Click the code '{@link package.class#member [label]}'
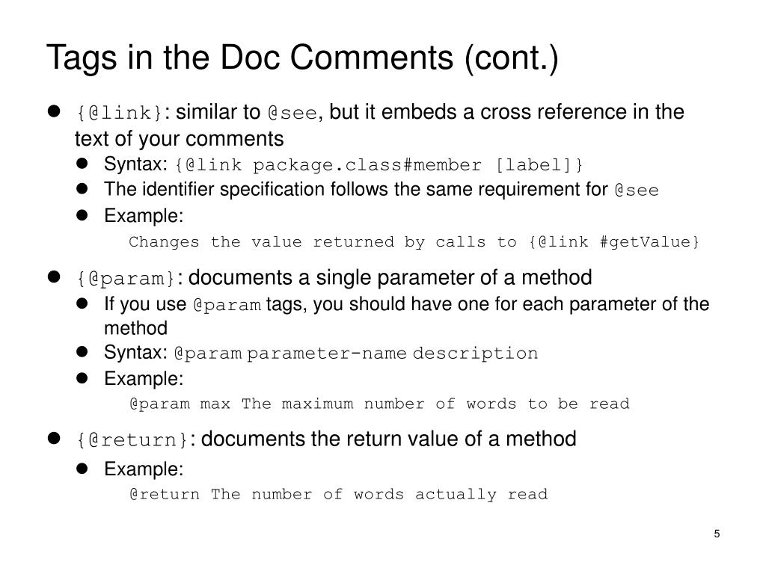766x574 pixels. tap(379, 165)
